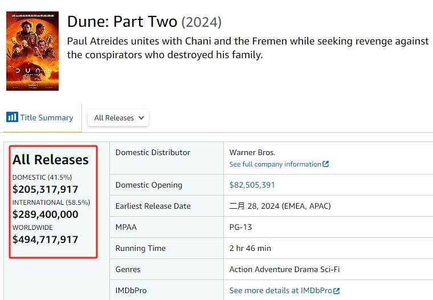Click the Action Adventure Drama Sci-Fi genres
The height and width of the screenshot is (300, 433).
284,269
